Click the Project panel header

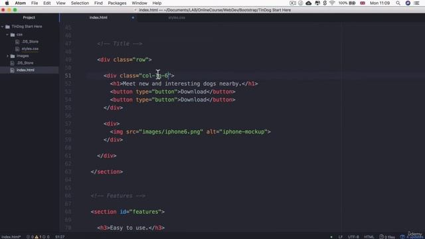click(x=29, y=17)
